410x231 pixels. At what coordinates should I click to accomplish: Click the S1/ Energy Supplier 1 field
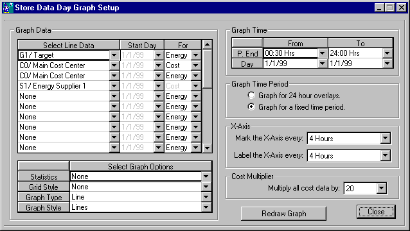(64, 86)
